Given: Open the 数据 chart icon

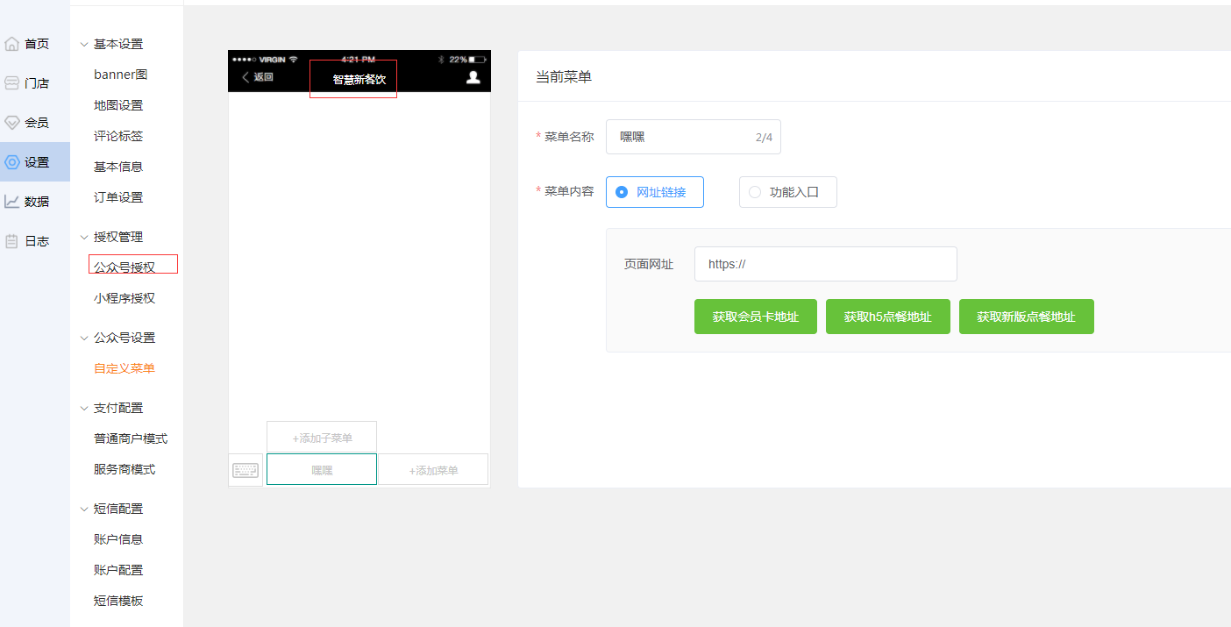Looking at the screenshot, I should coord(12,202).
